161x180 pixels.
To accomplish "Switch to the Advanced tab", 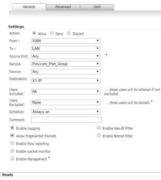I will point(63,7).
